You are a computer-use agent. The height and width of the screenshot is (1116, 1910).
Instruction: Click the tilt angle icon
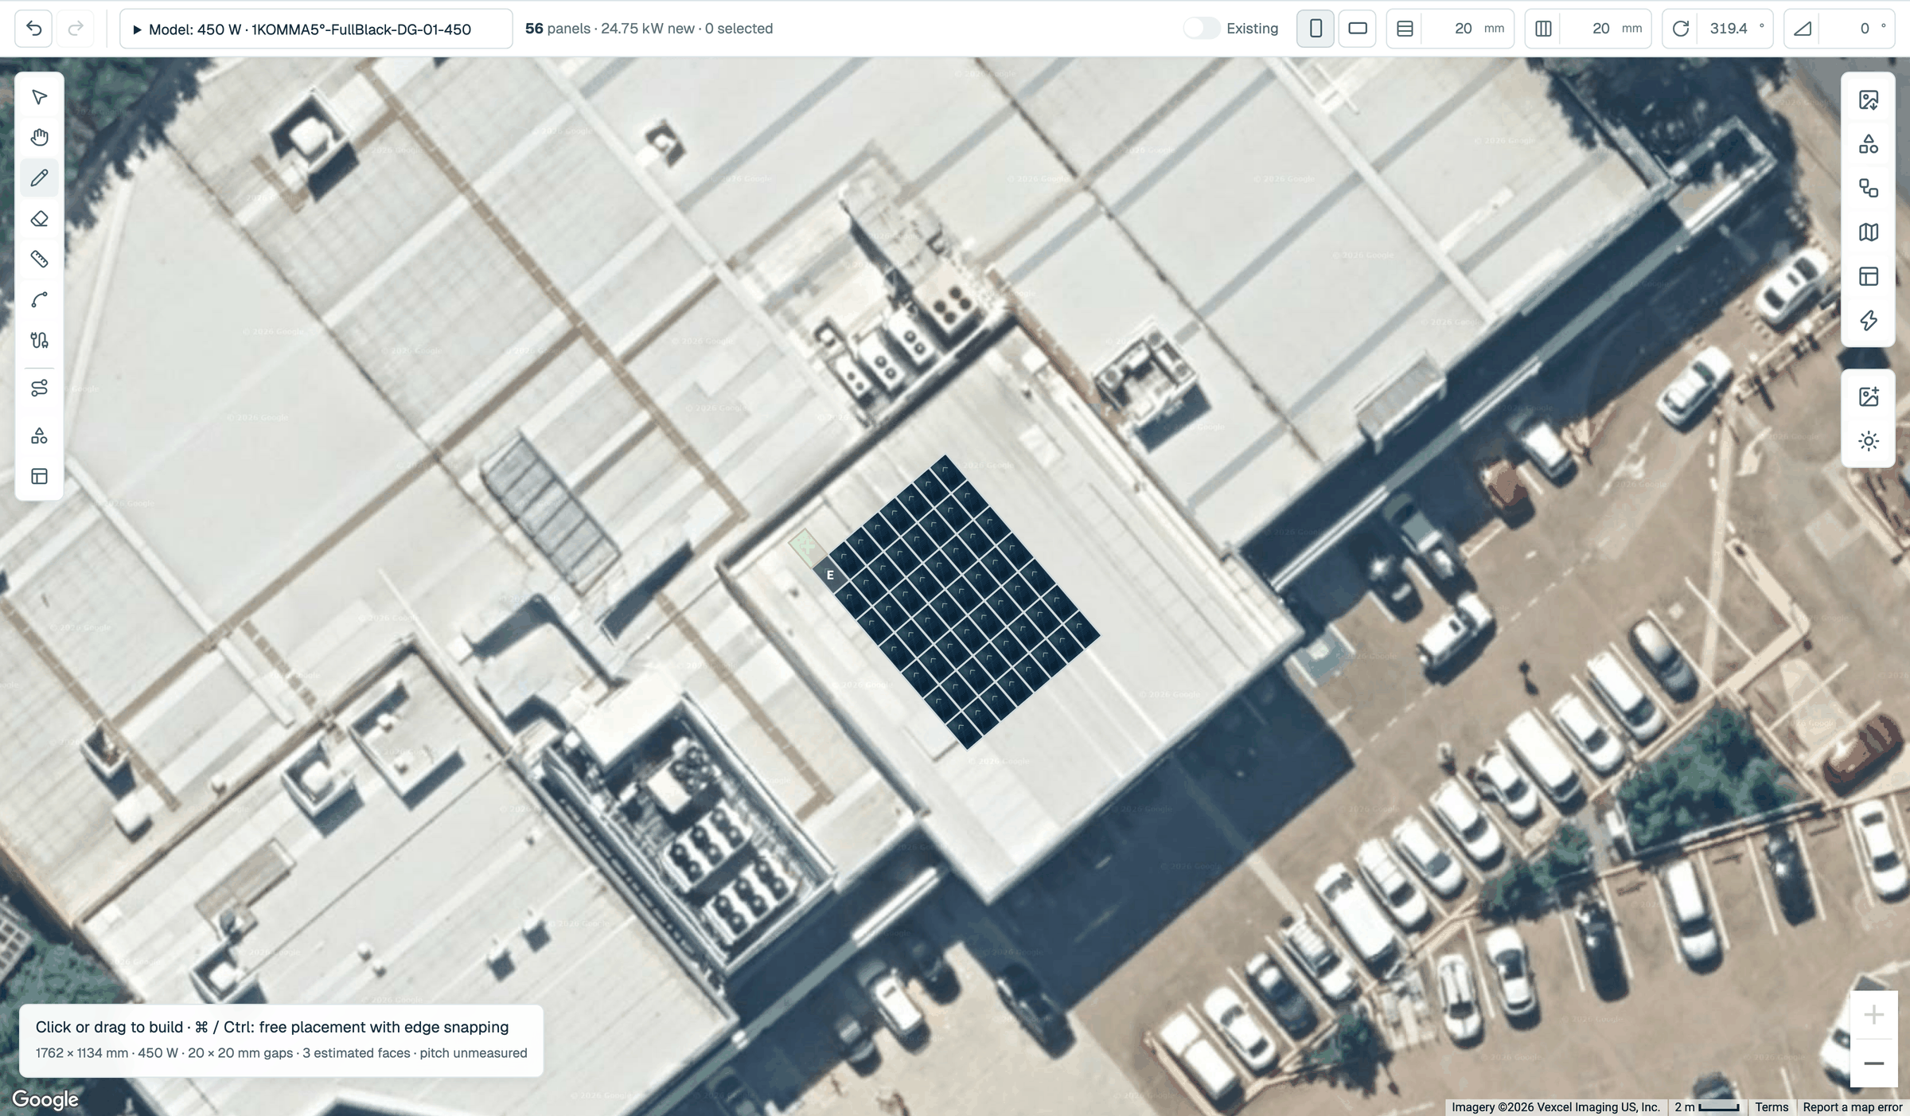1803,29
